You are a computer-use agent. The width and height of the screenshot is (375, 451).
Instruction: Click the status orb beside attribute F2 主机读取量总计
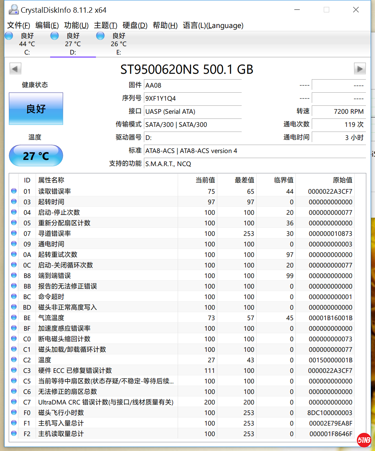(14, 434)
